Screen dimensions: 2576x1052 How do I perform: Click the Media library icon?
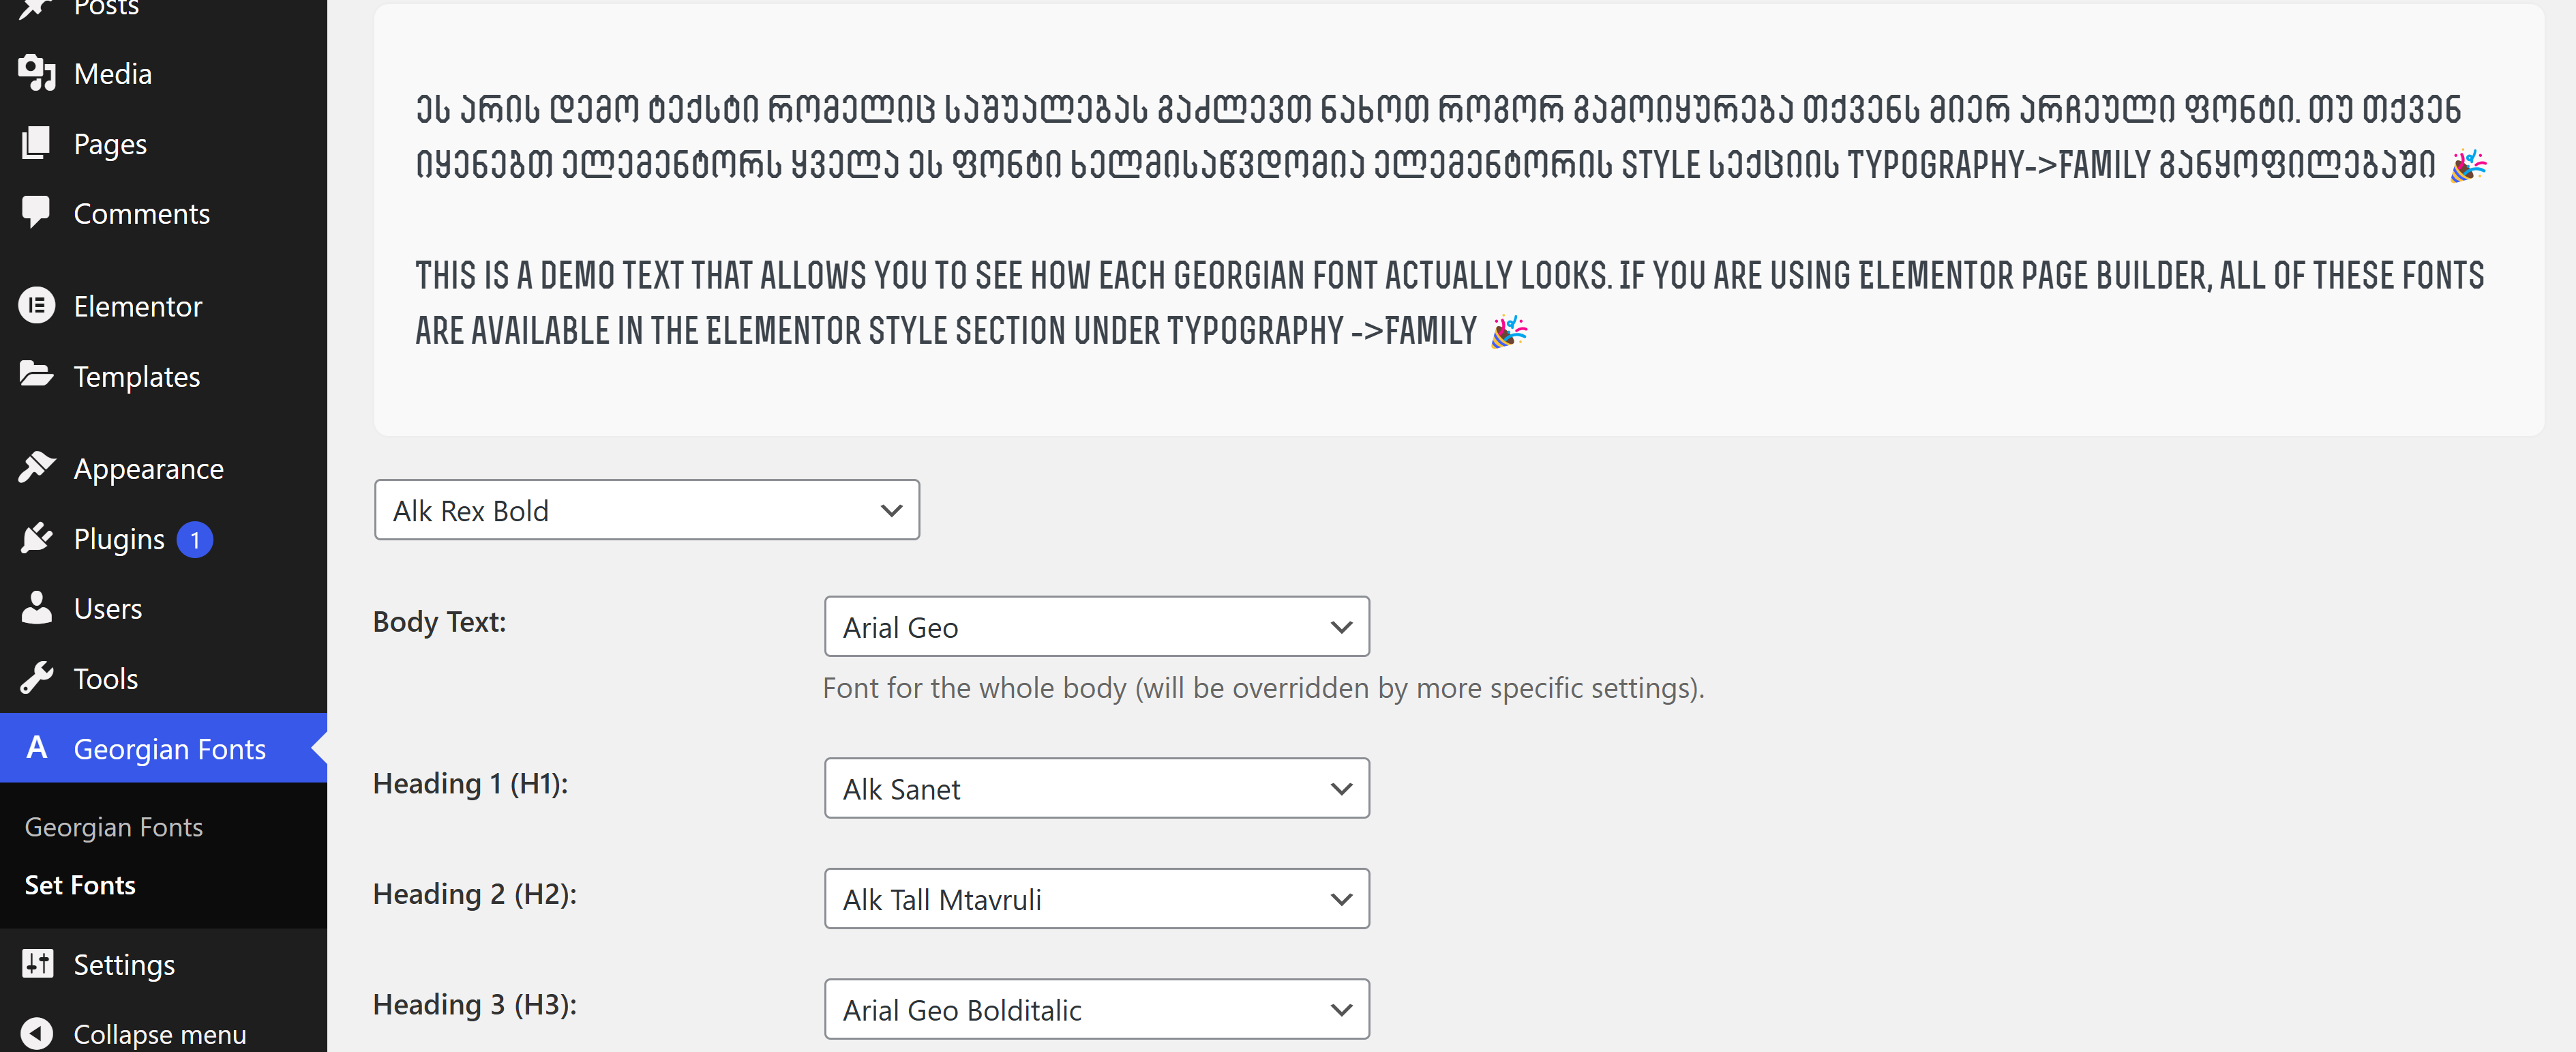pyautogui.click(x=37, y=73)
